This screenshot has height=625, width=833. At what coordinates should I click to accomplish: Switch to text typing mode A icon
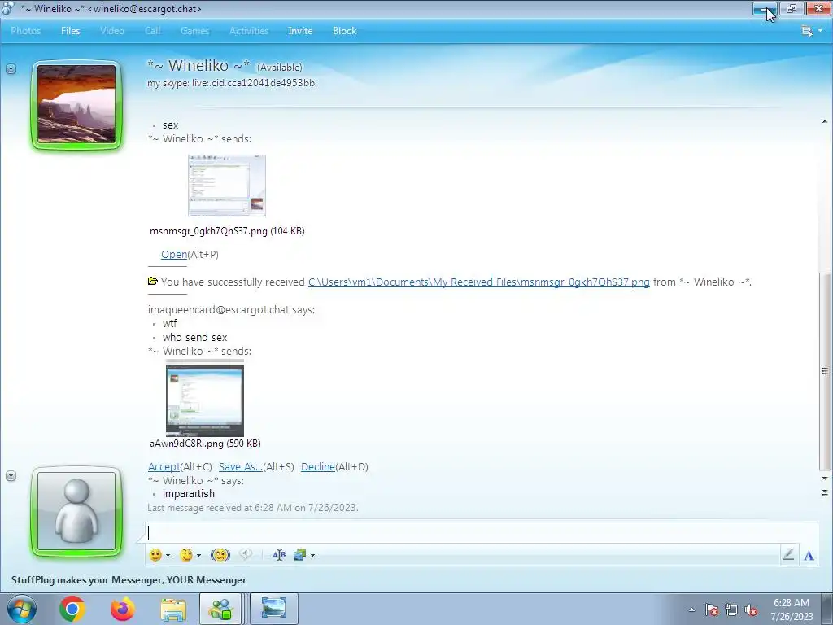click(809, 555)
